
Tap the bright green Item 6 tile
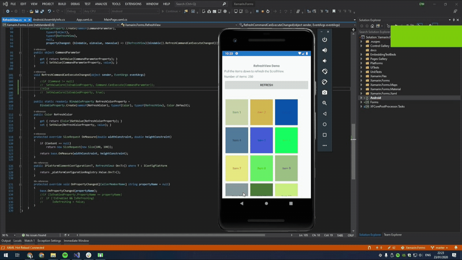point(286,140)
